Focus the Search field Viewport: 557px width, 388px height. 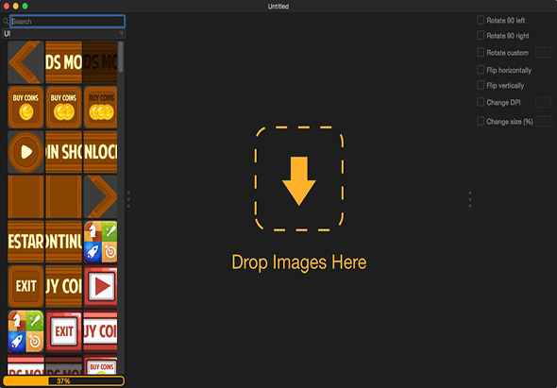[67, 22]
